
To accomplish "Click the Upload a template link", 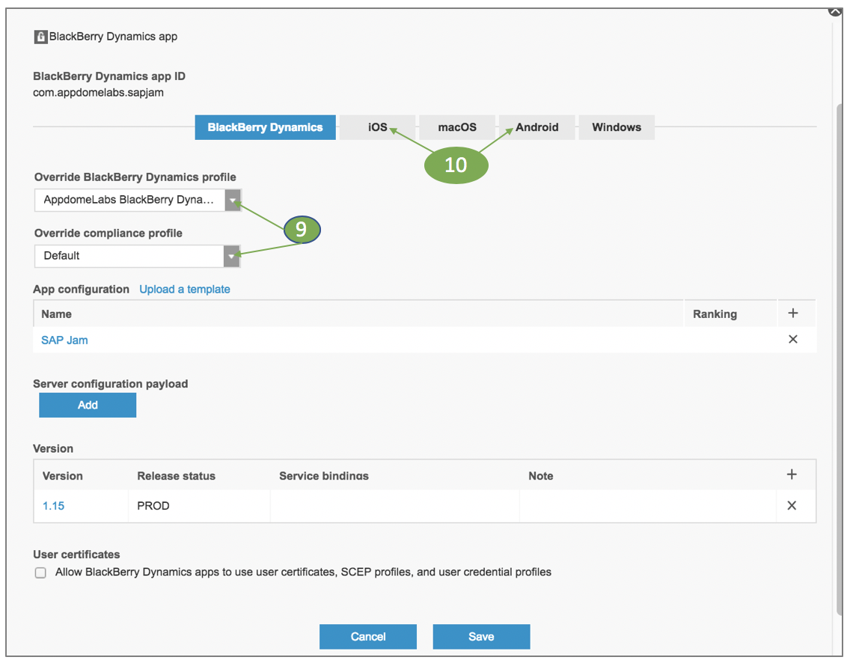I will click(x=185, y=290).
